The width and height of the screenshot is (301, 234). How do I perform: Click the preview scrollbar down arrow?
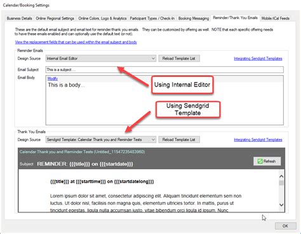[281, 205]
